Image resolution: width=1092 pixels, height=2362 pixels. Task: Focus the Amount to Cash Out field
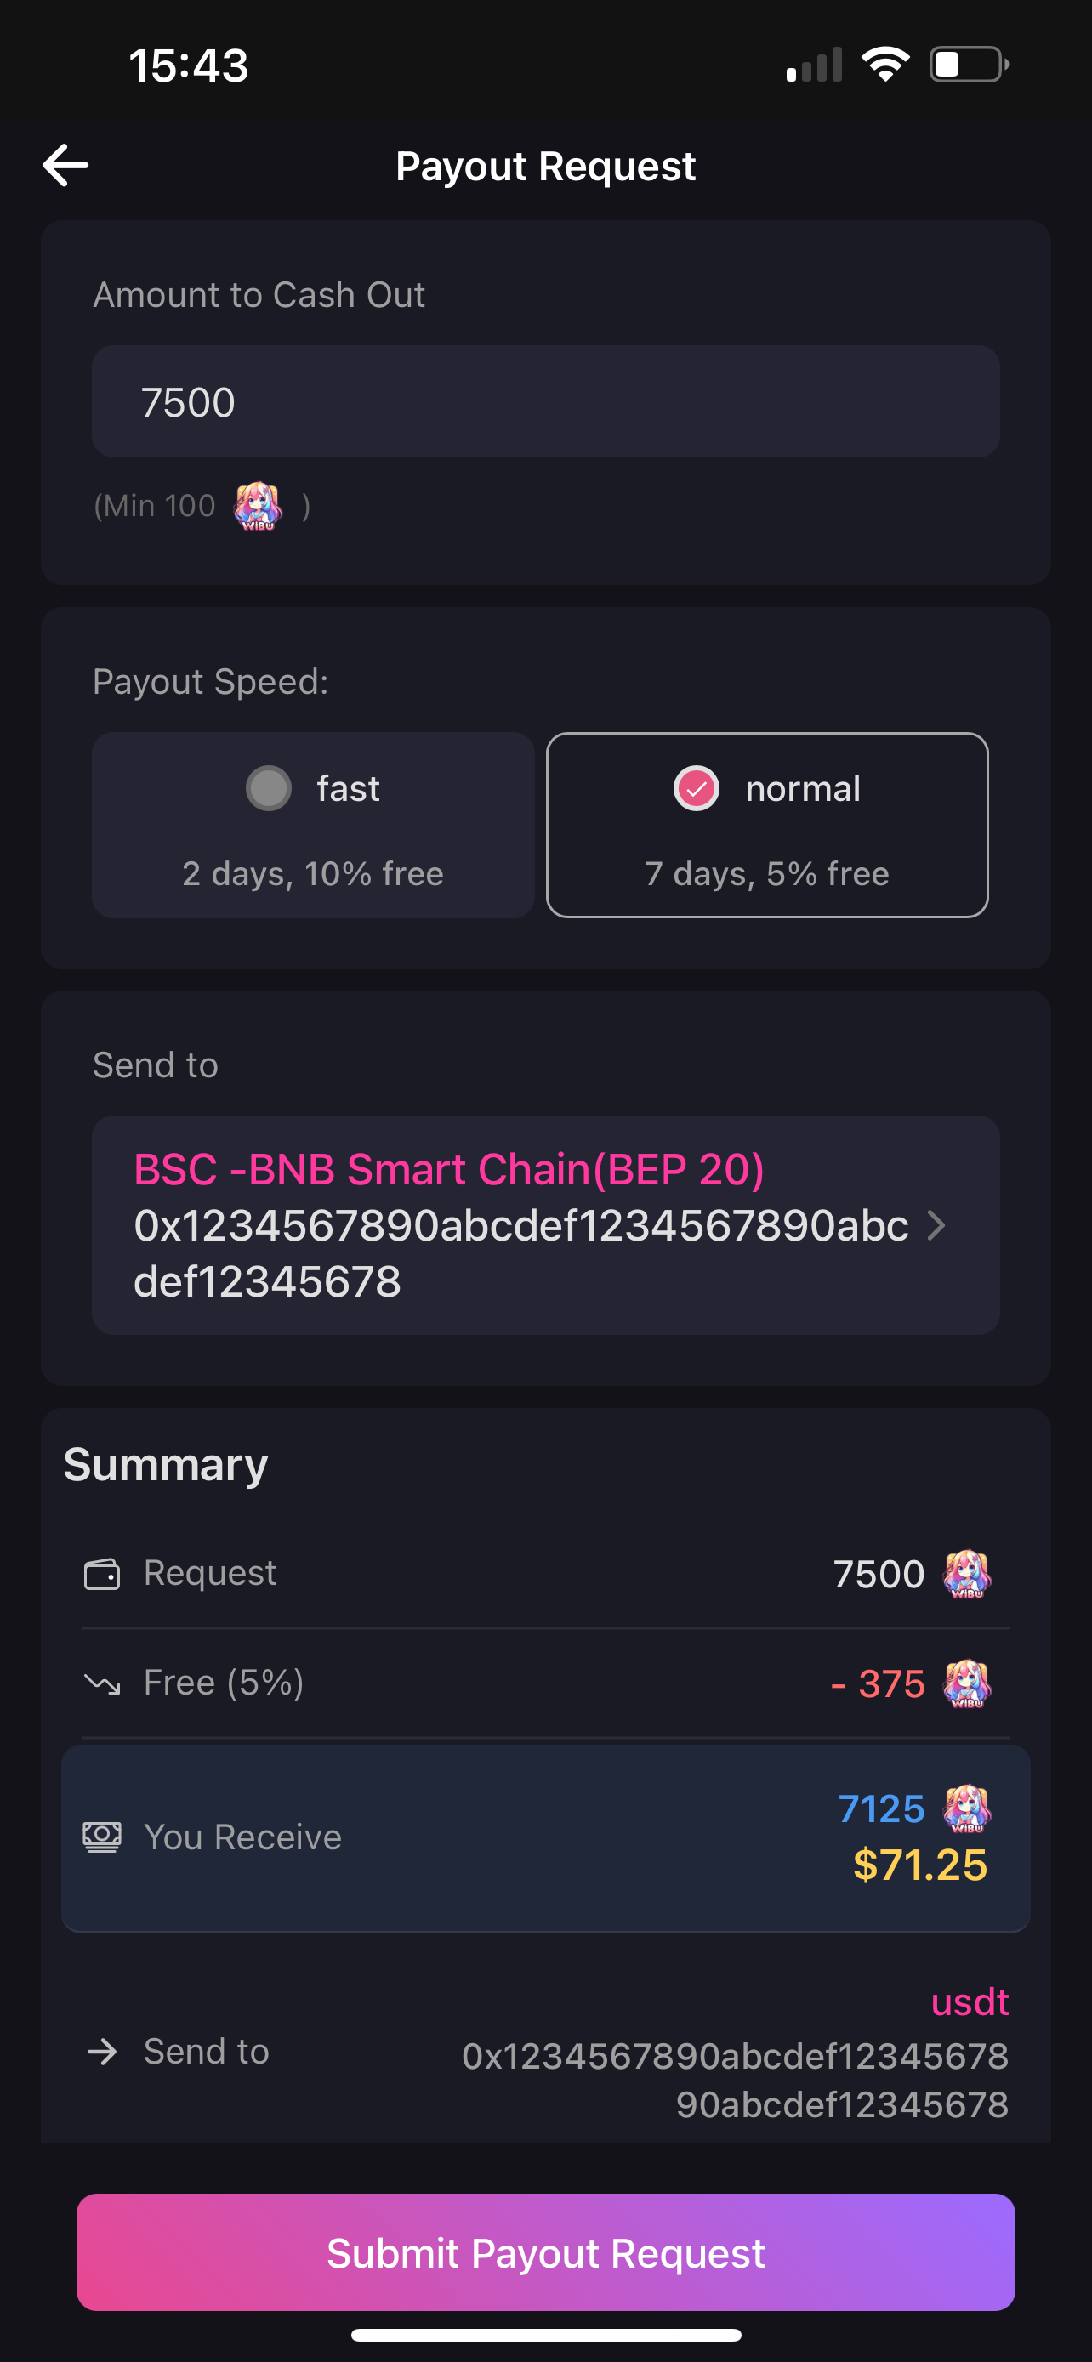click(x=545, y=401)
